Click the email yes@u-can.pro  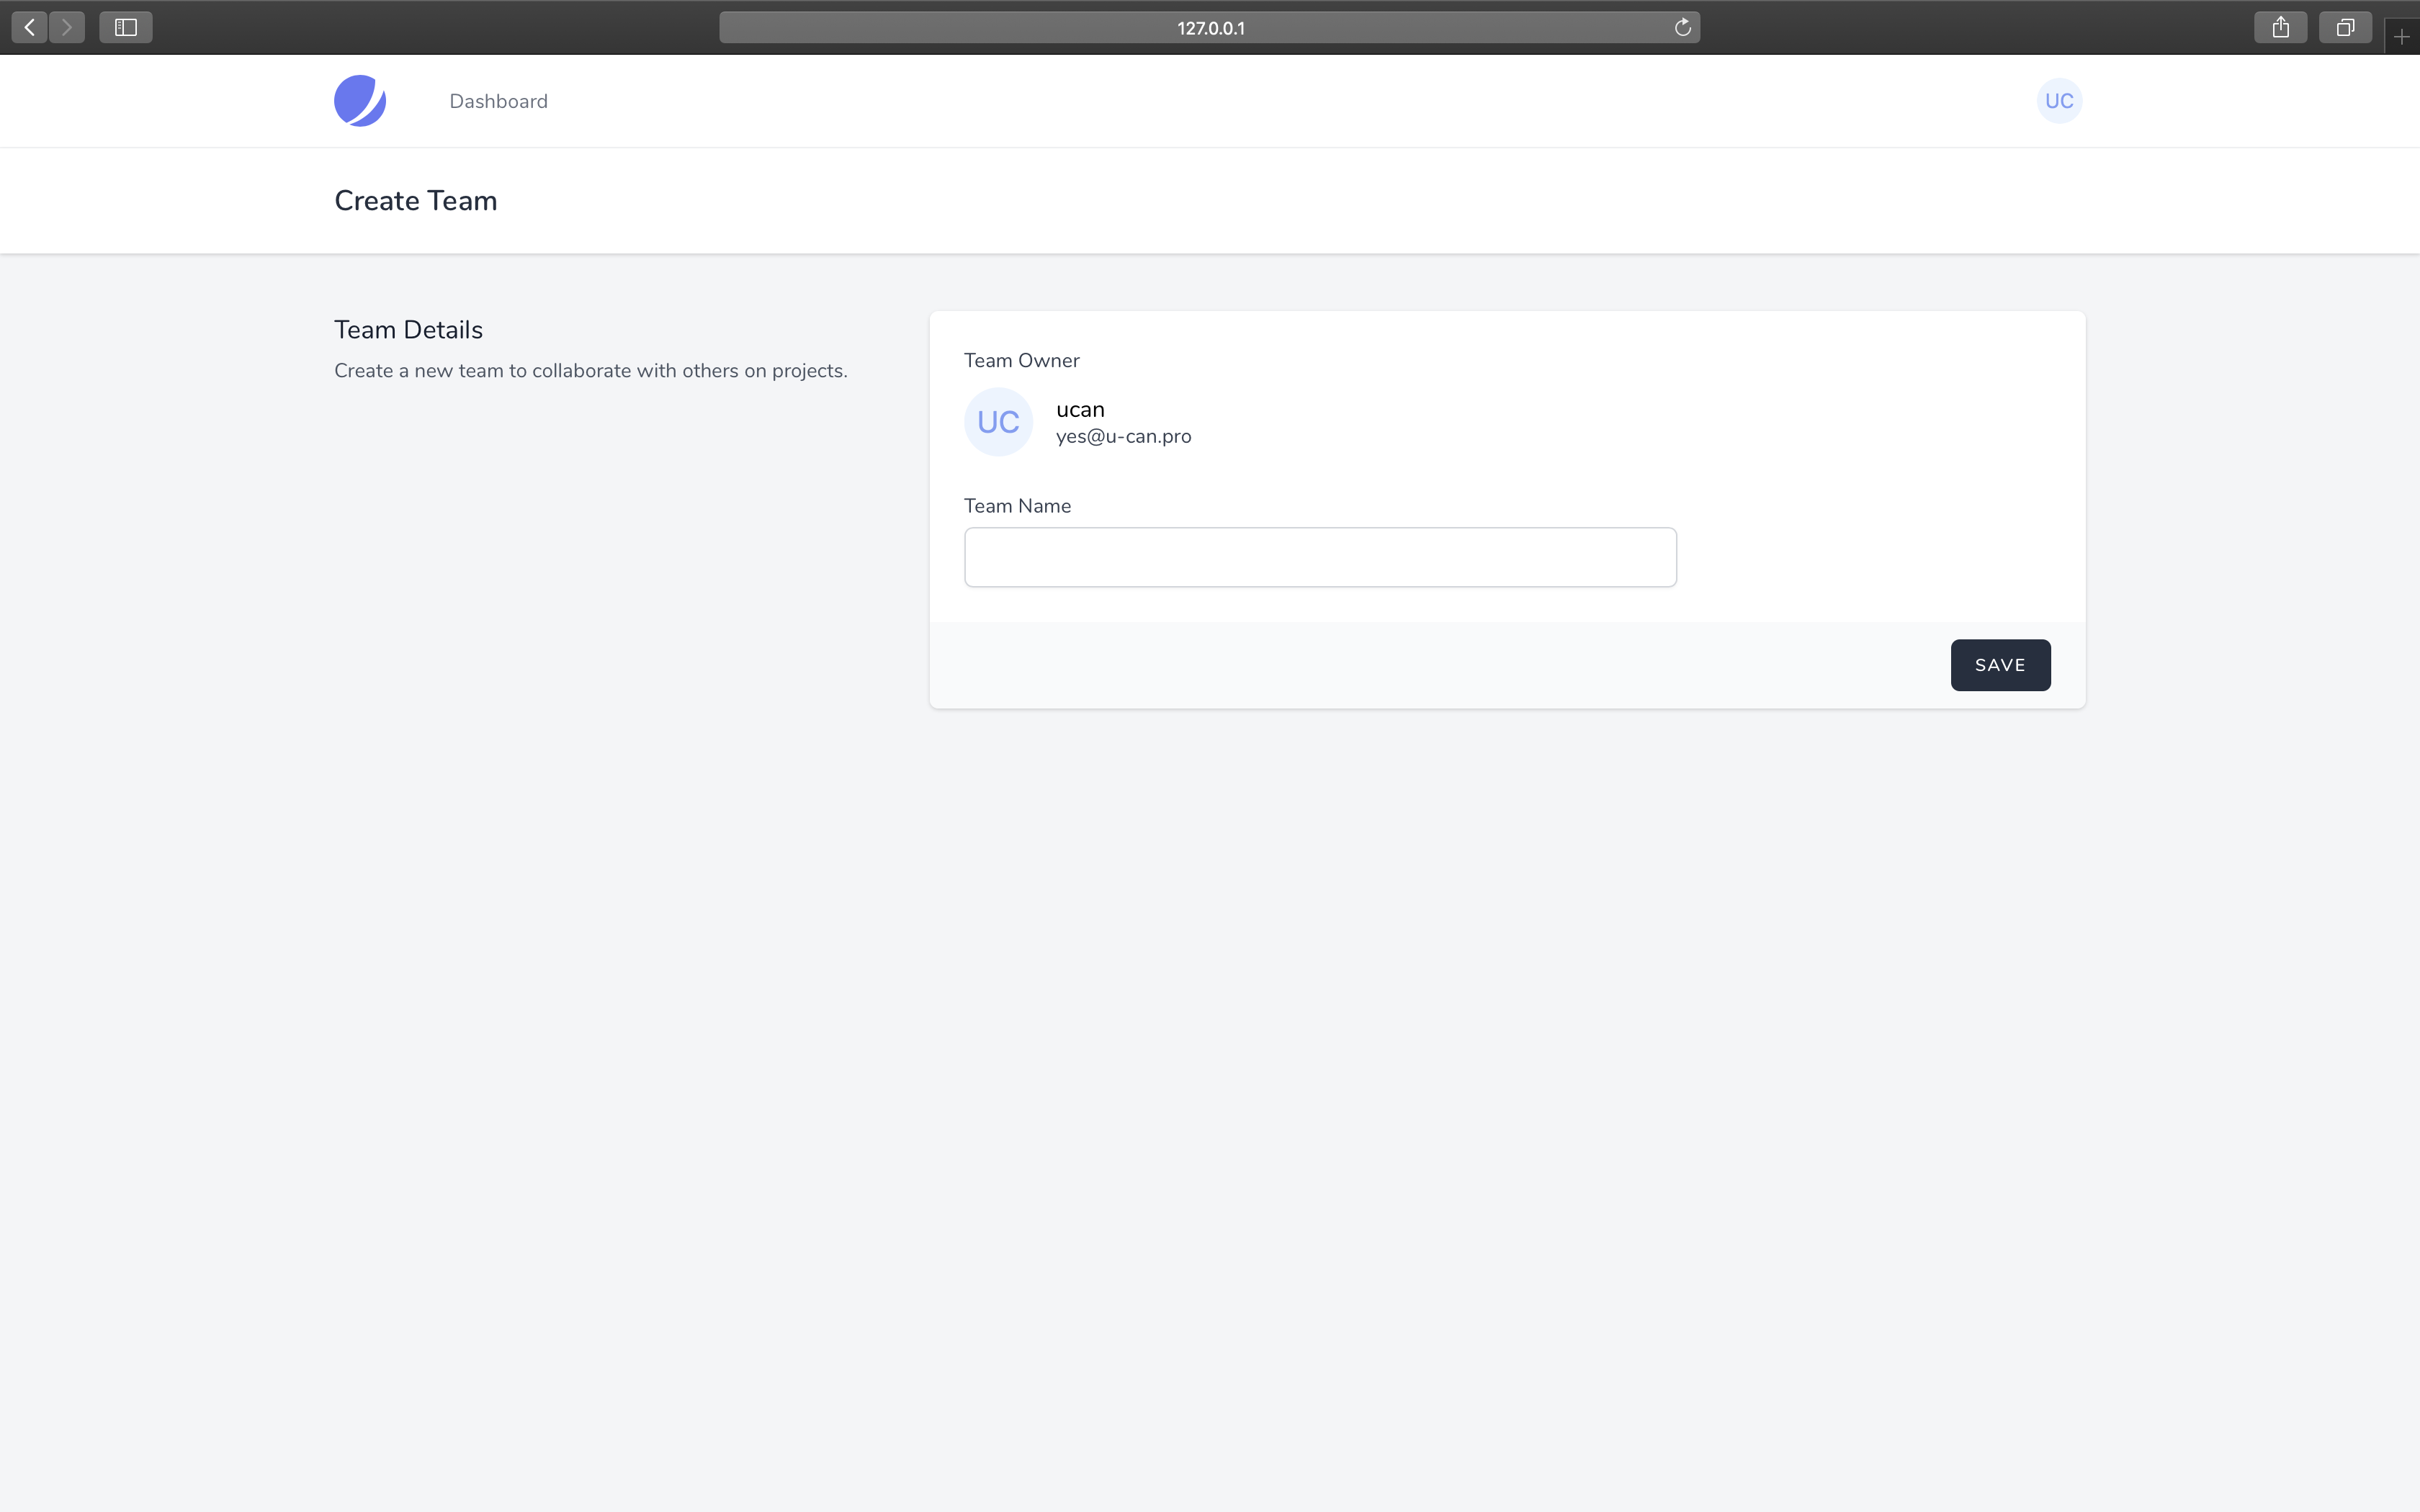click(1122, 437)
